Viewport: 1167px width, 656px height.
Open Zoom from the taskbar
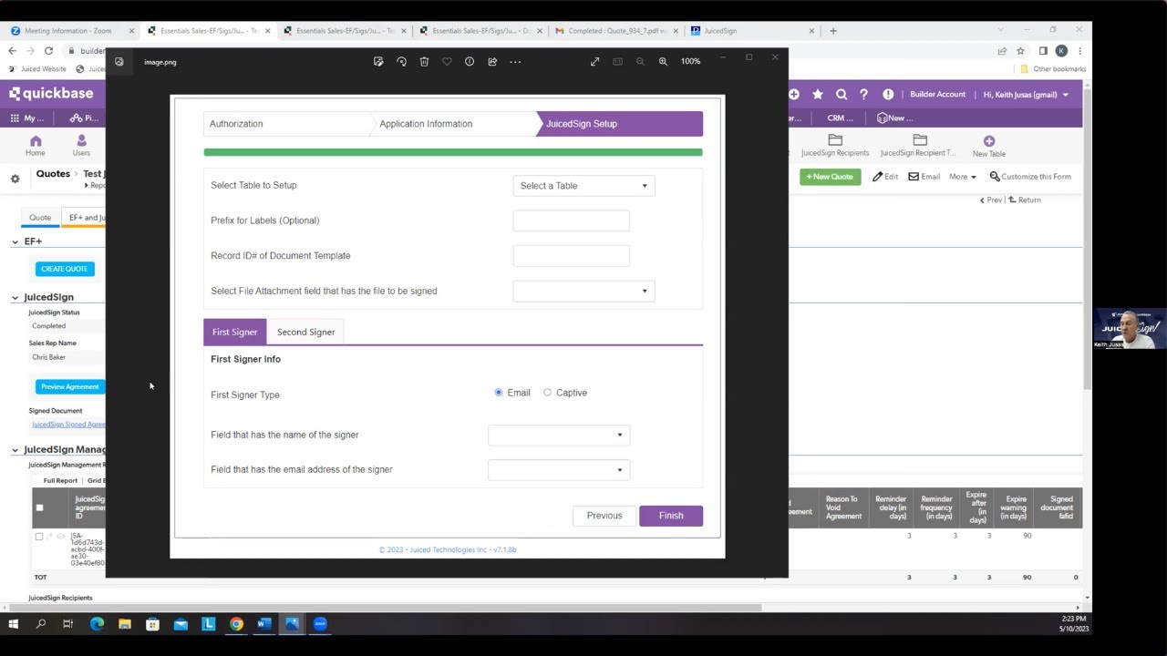(x=320, y=624)
